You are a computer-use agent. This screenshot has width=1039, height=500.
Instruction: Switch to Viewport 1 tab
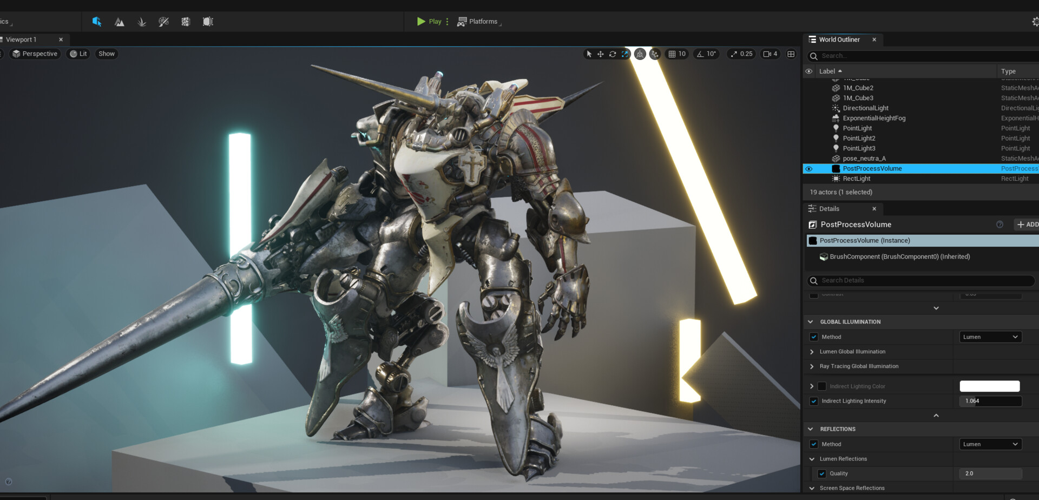click(22, 40)
